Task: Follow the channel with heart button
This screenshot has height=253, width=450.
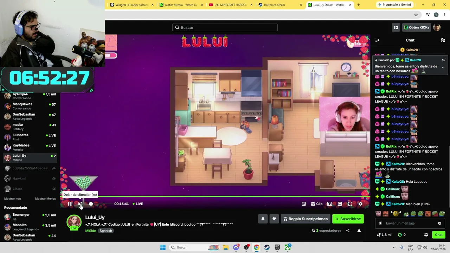Action: coord(274,219)
